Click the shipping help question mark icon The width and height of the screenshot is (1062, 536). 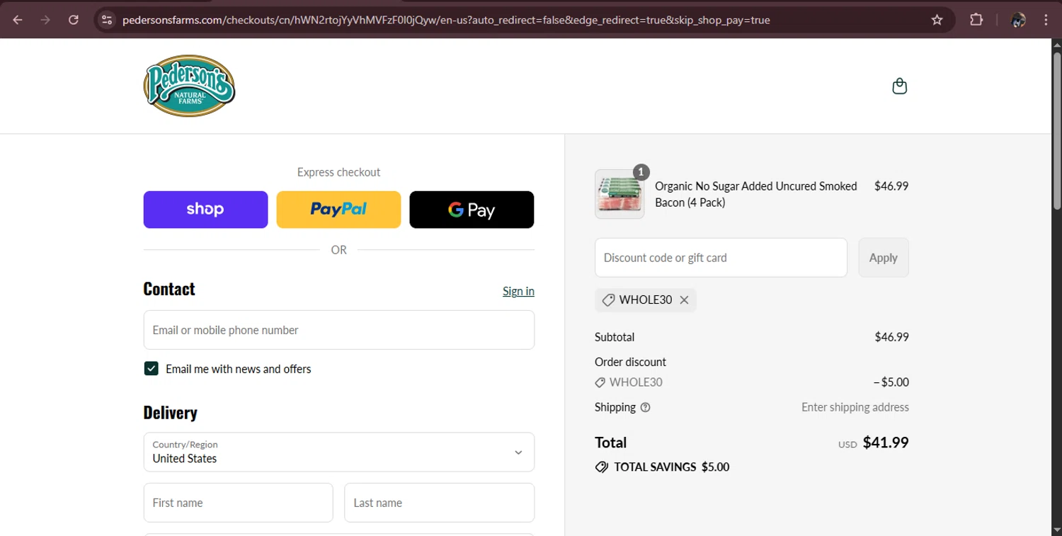[x=645, y=407]
